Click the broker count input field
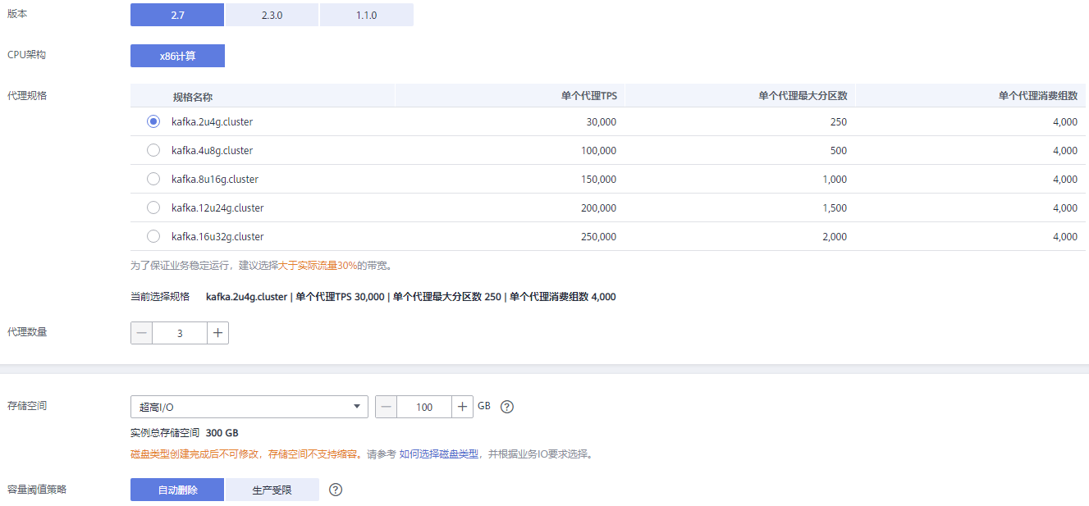The height and width of the screenshot is (506, 1089). tap(180, 333)
